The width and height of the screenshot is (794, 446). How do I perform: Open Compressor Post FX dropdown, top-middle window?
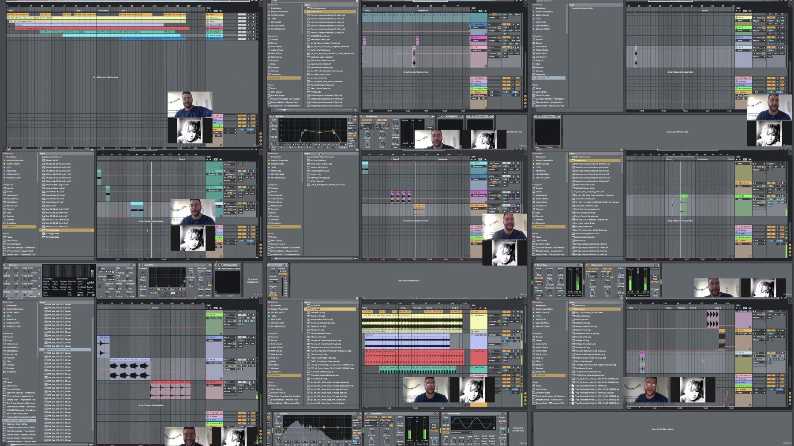point(367,128)
